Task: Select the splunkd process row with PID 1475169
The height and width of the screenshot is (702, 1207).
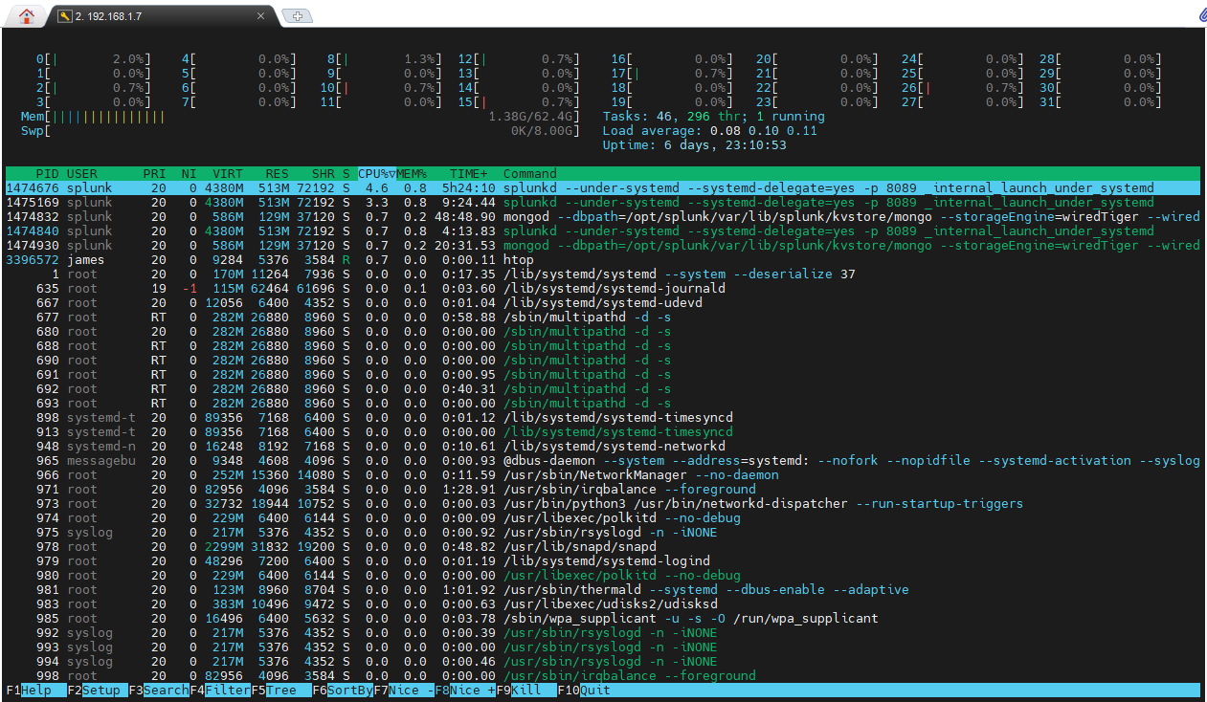Action: pyautogui.click(x=603, y=203)
